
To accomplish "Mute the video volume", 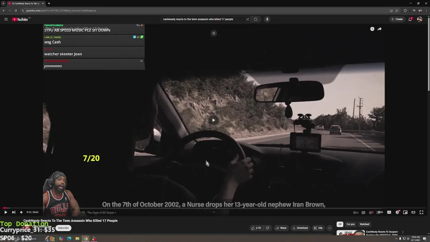I will point(21,212).
